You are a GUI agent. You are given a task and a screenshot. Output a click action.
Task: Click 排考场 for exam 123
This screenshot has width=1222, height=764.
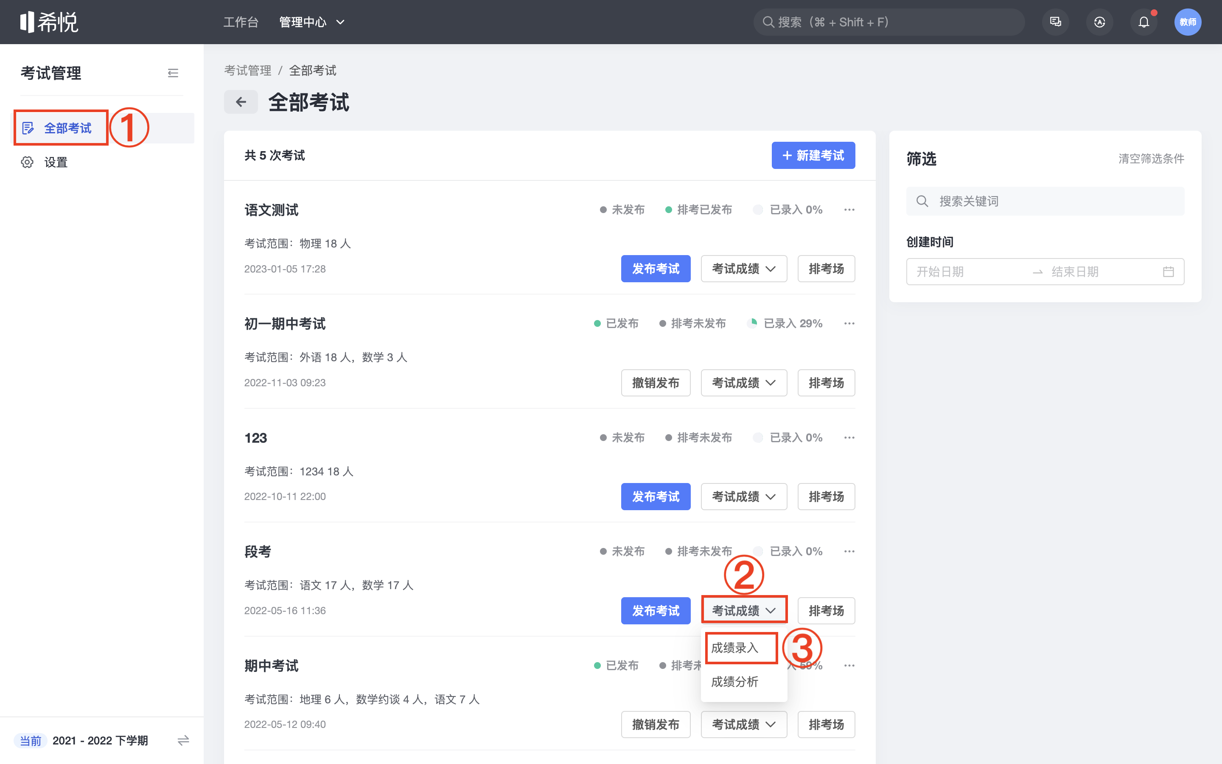point(826,497)
